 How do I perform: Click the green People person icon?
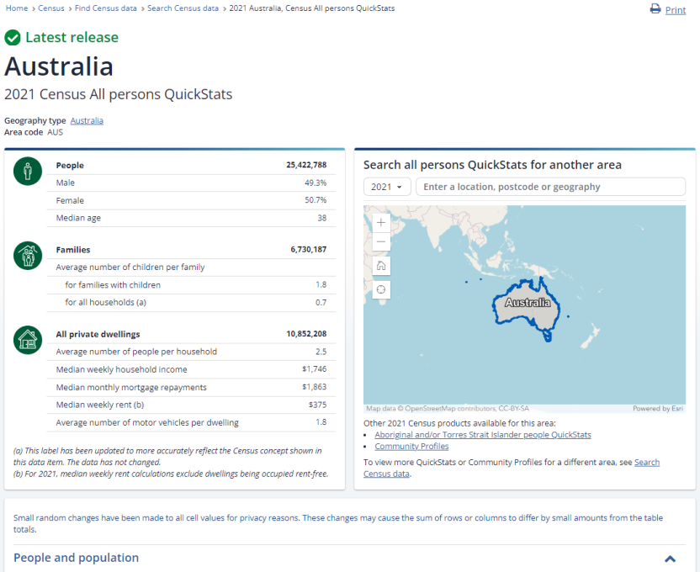(28, 171)
